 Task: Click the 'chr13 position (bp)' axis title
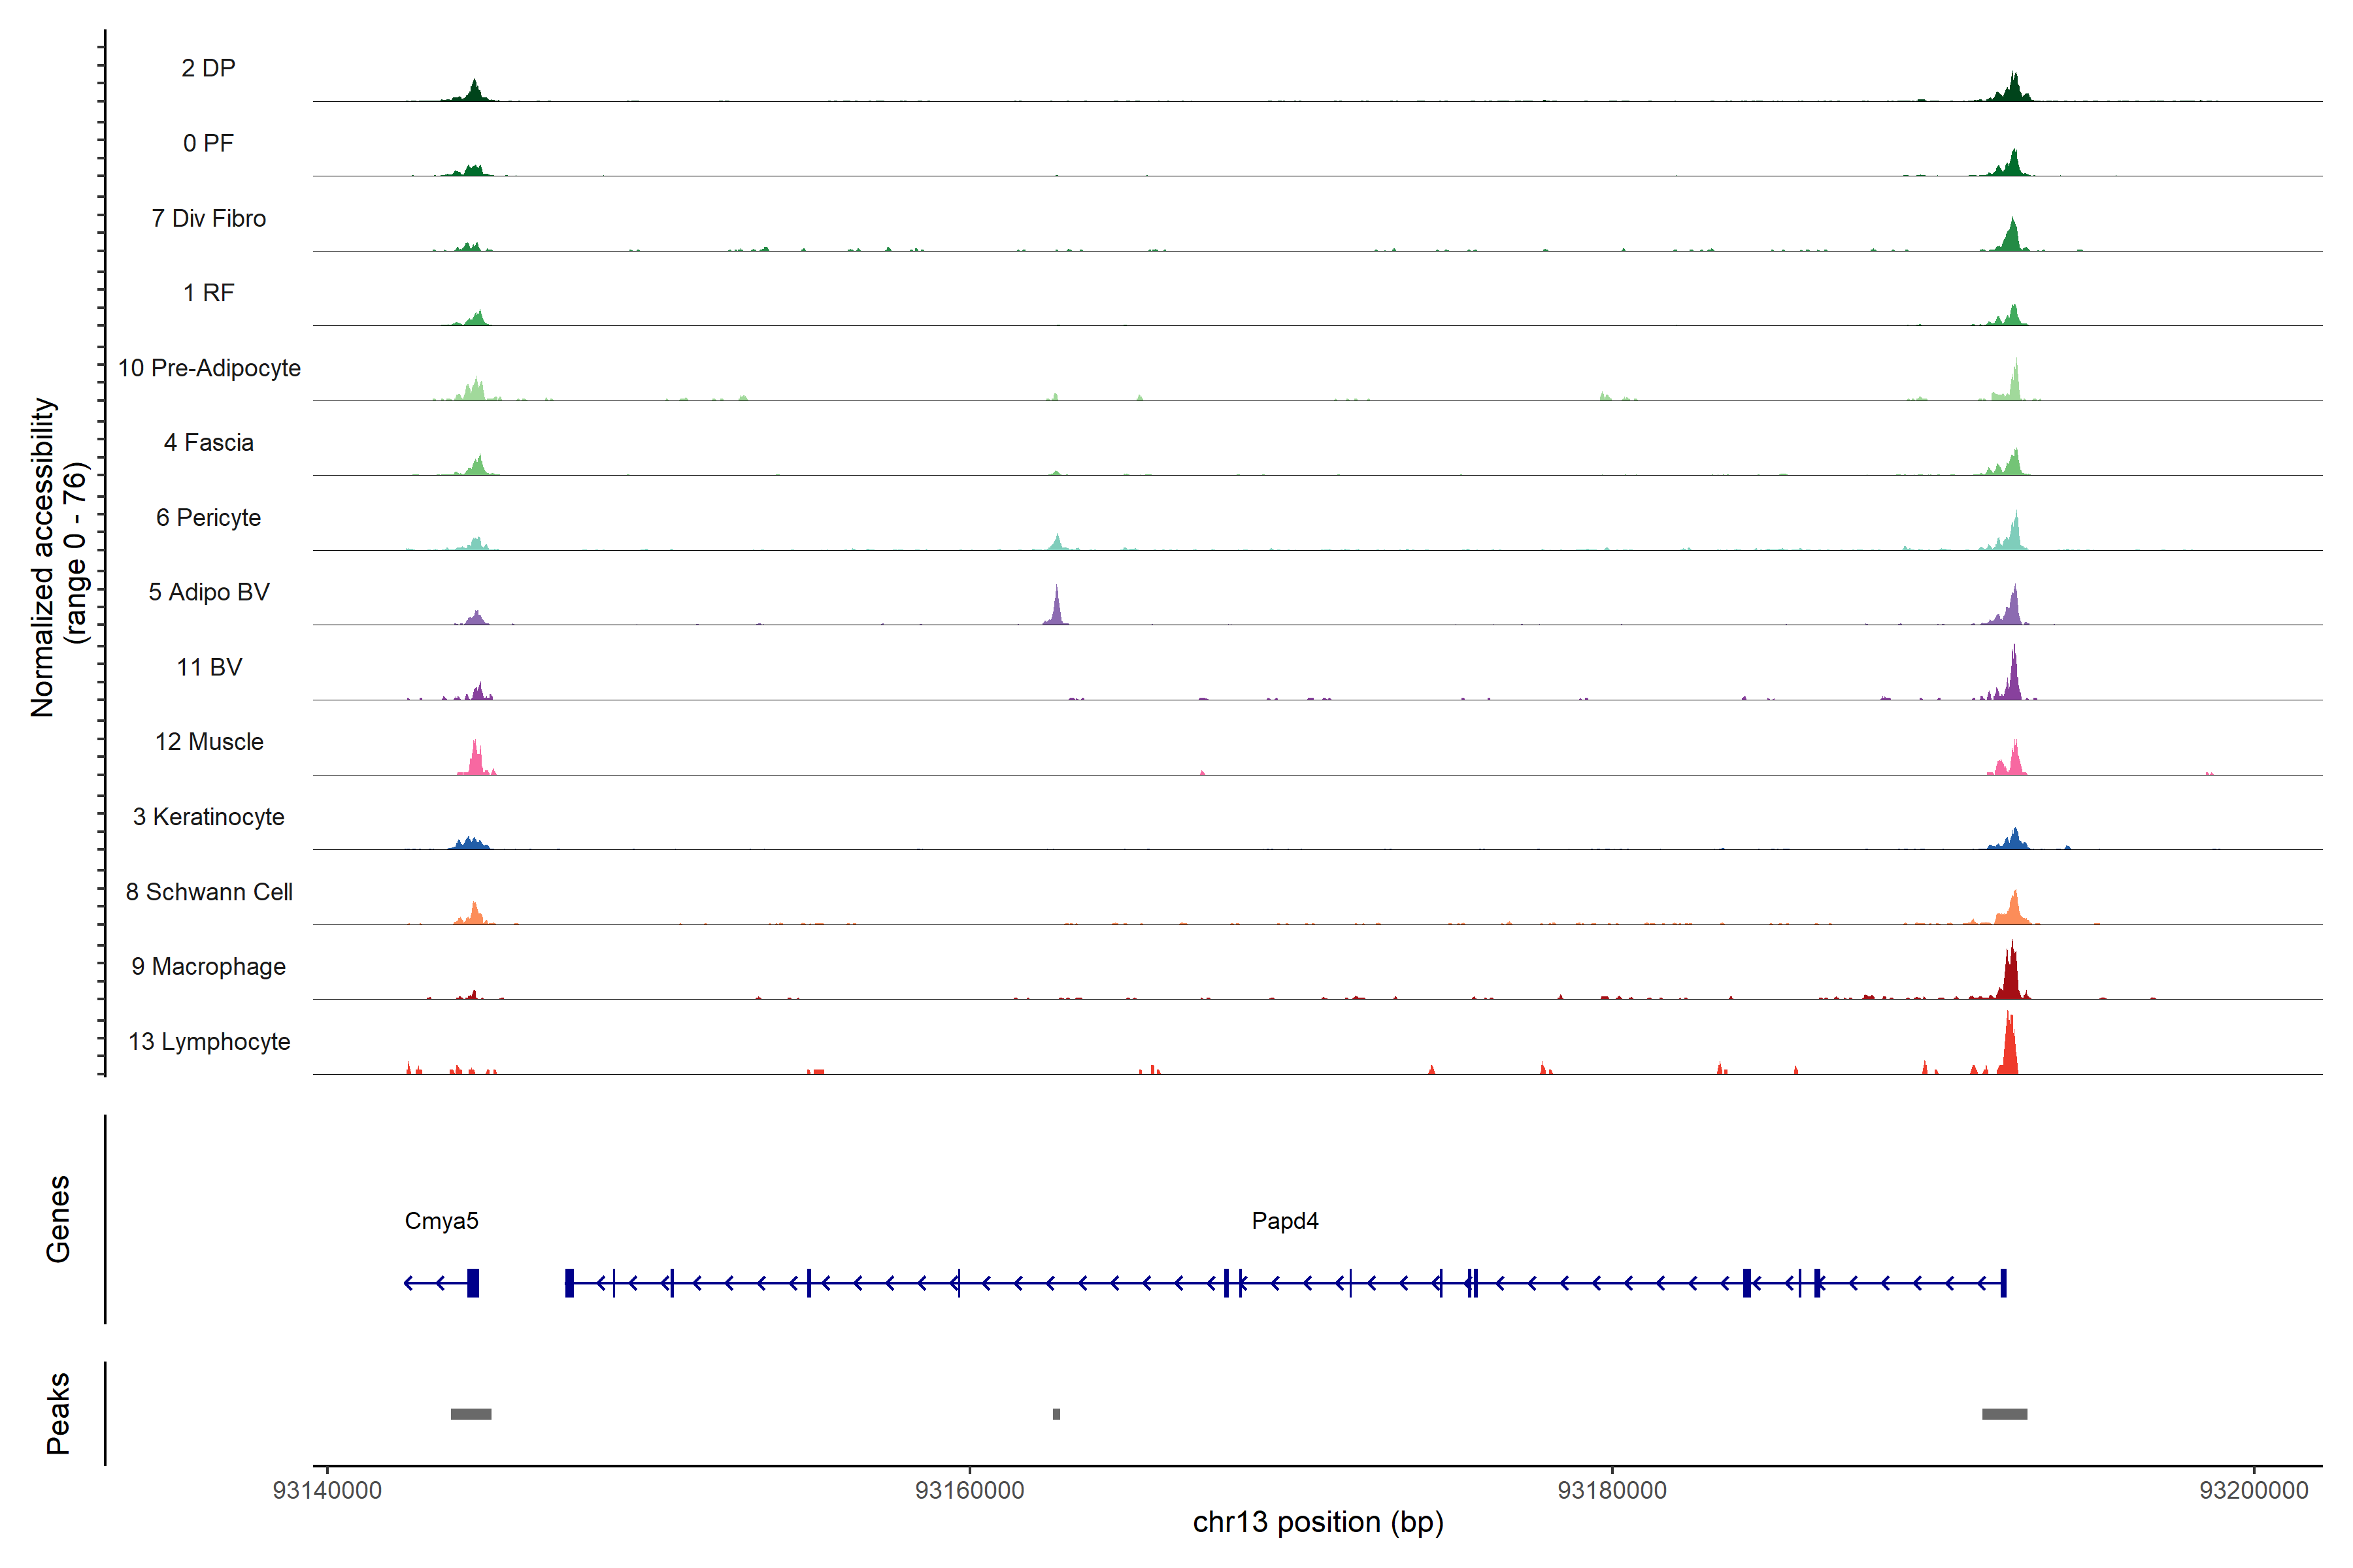[x=1318, y=1523]
